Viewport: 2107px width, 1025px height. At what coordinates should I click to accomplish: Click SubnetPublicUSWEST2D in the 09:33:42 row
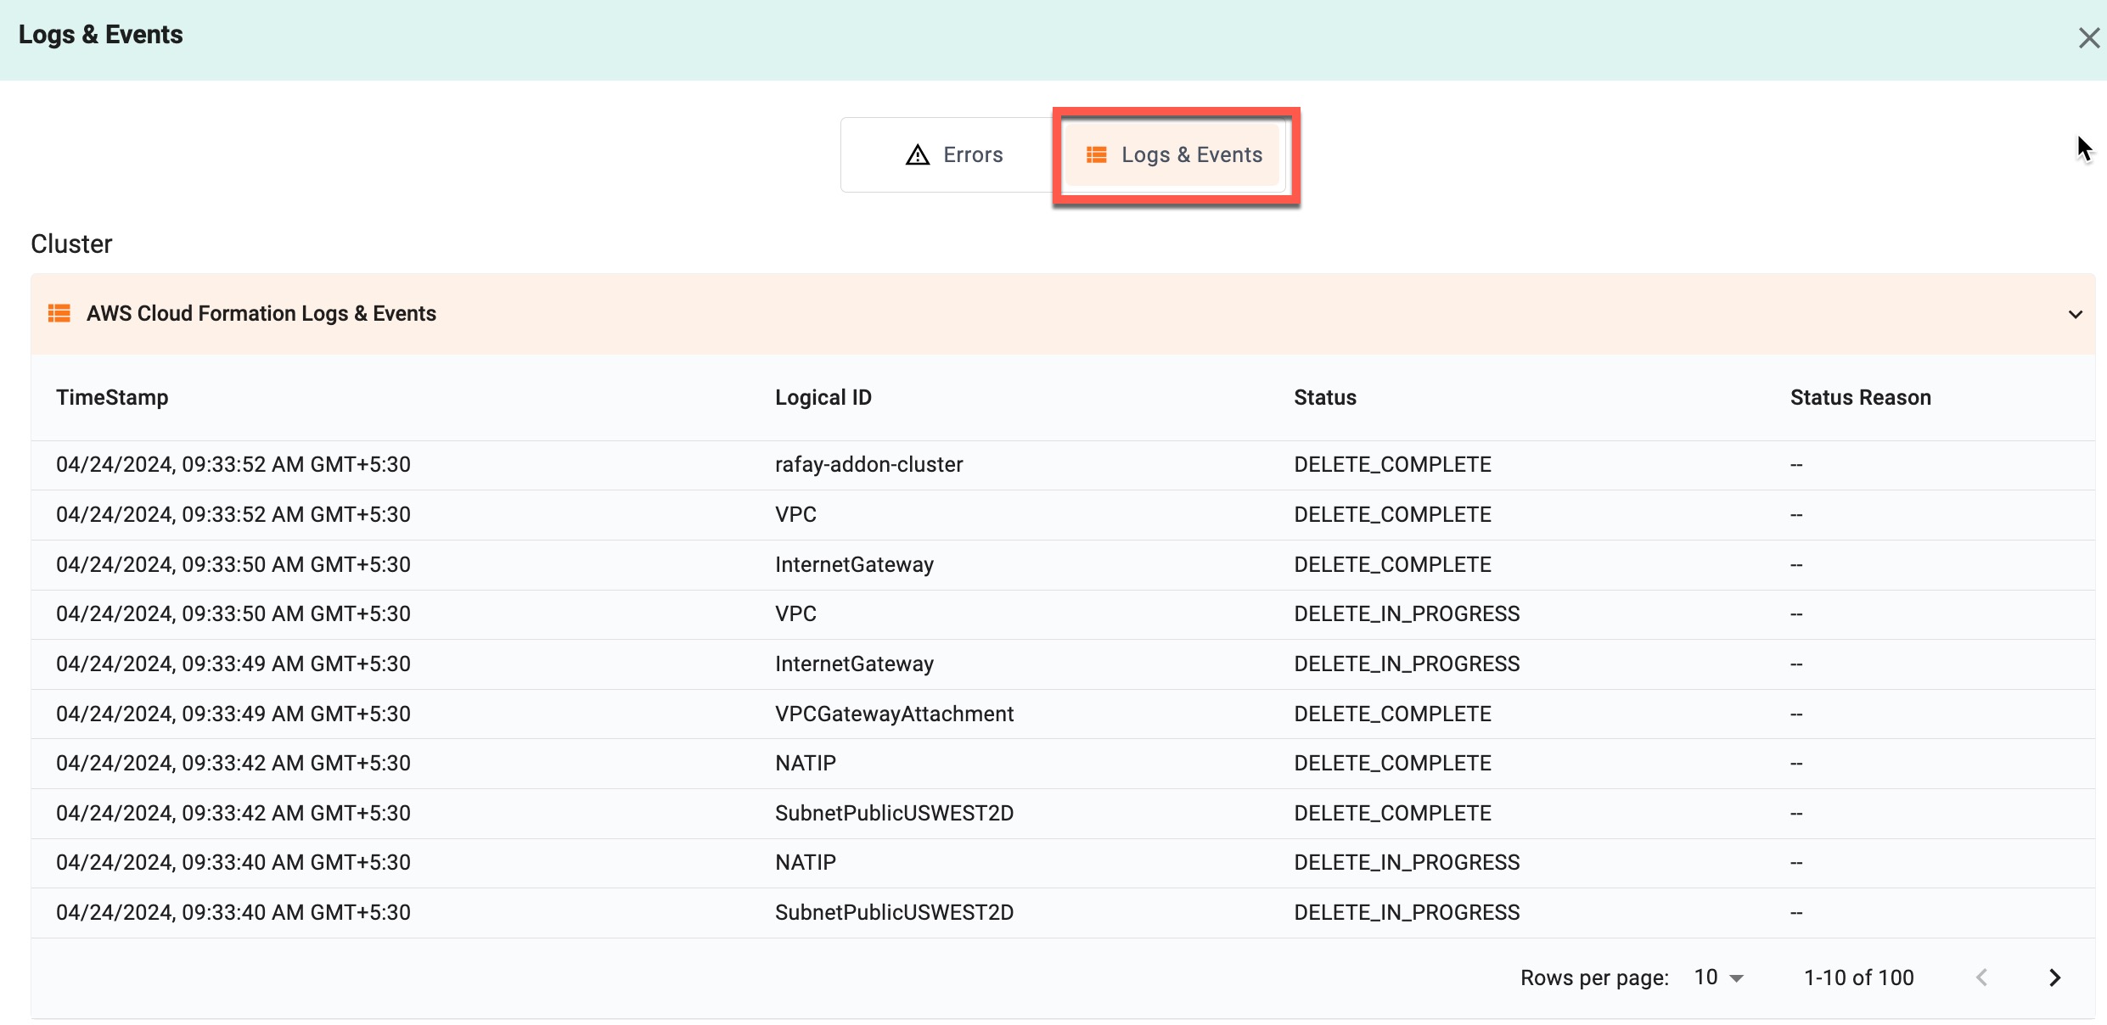click(894, 813)
